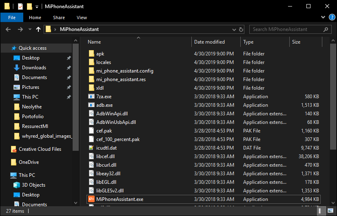The width and height of the screenshot is (337, 216).
Task: Click navigation pane scroll down arrow
Action: [x=75, y=203]
